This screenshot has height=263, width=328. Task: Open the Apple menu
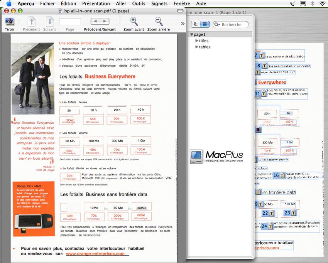coord(9,3)
